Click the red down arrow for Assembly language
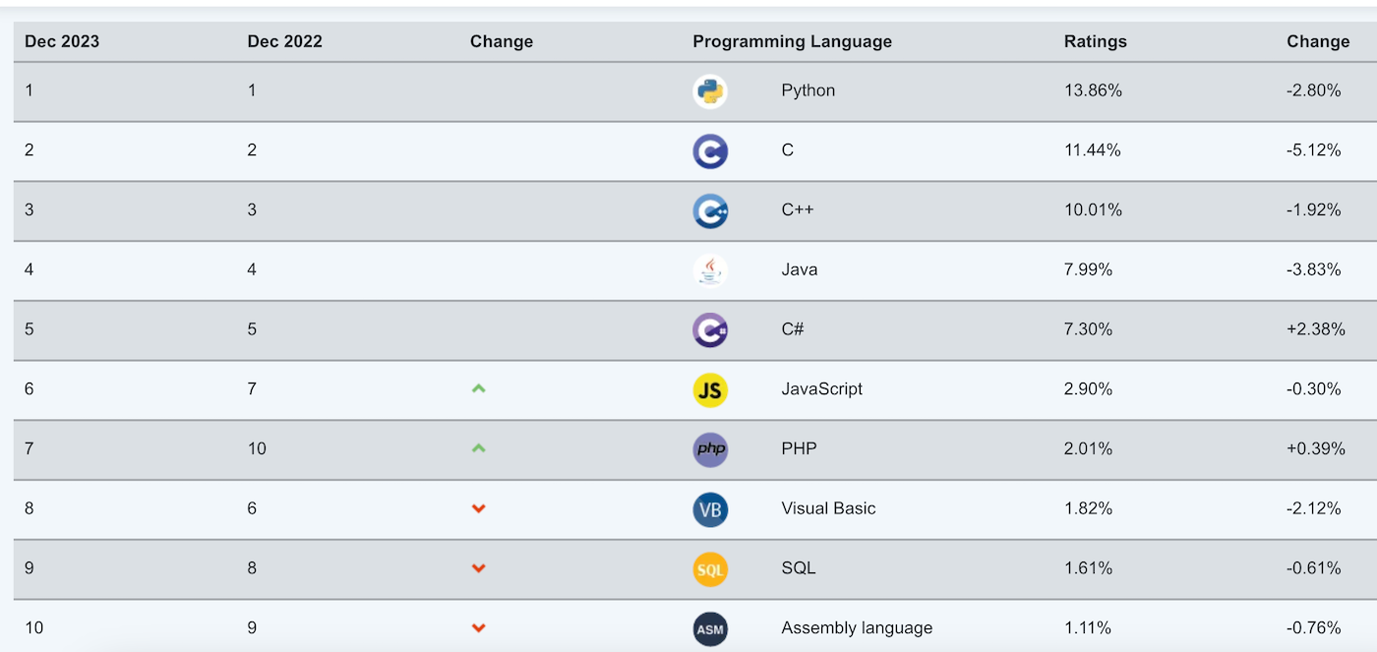The height and width of the screenshot is (652, 1377). point(478,628)
